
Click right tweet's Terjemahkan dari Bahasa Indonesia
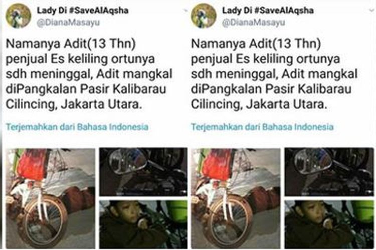coord(262,127)
